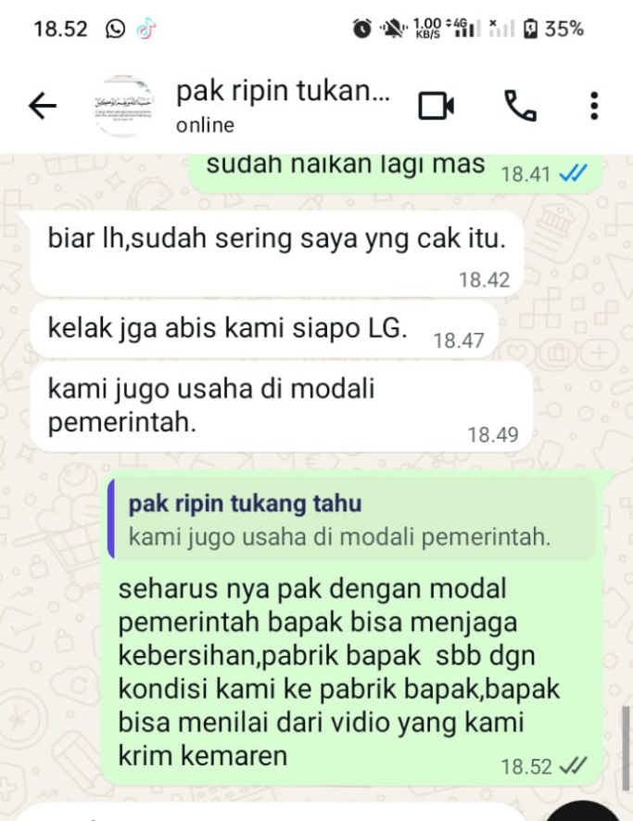
Task: Select the 'biar lh,sudah sering saya' message
Action: [277, 254]
